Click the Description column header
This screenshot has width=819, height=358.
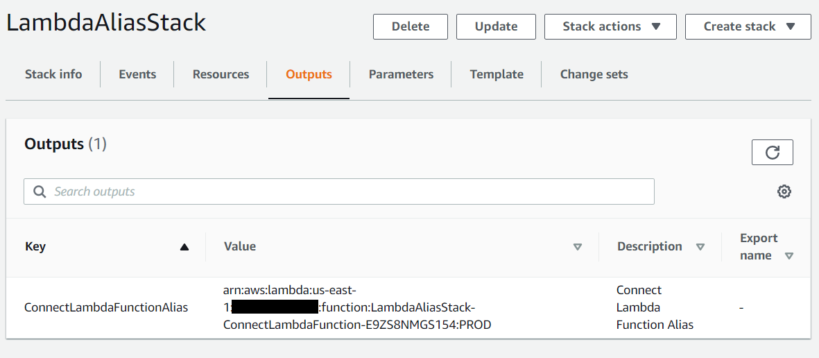649,247
